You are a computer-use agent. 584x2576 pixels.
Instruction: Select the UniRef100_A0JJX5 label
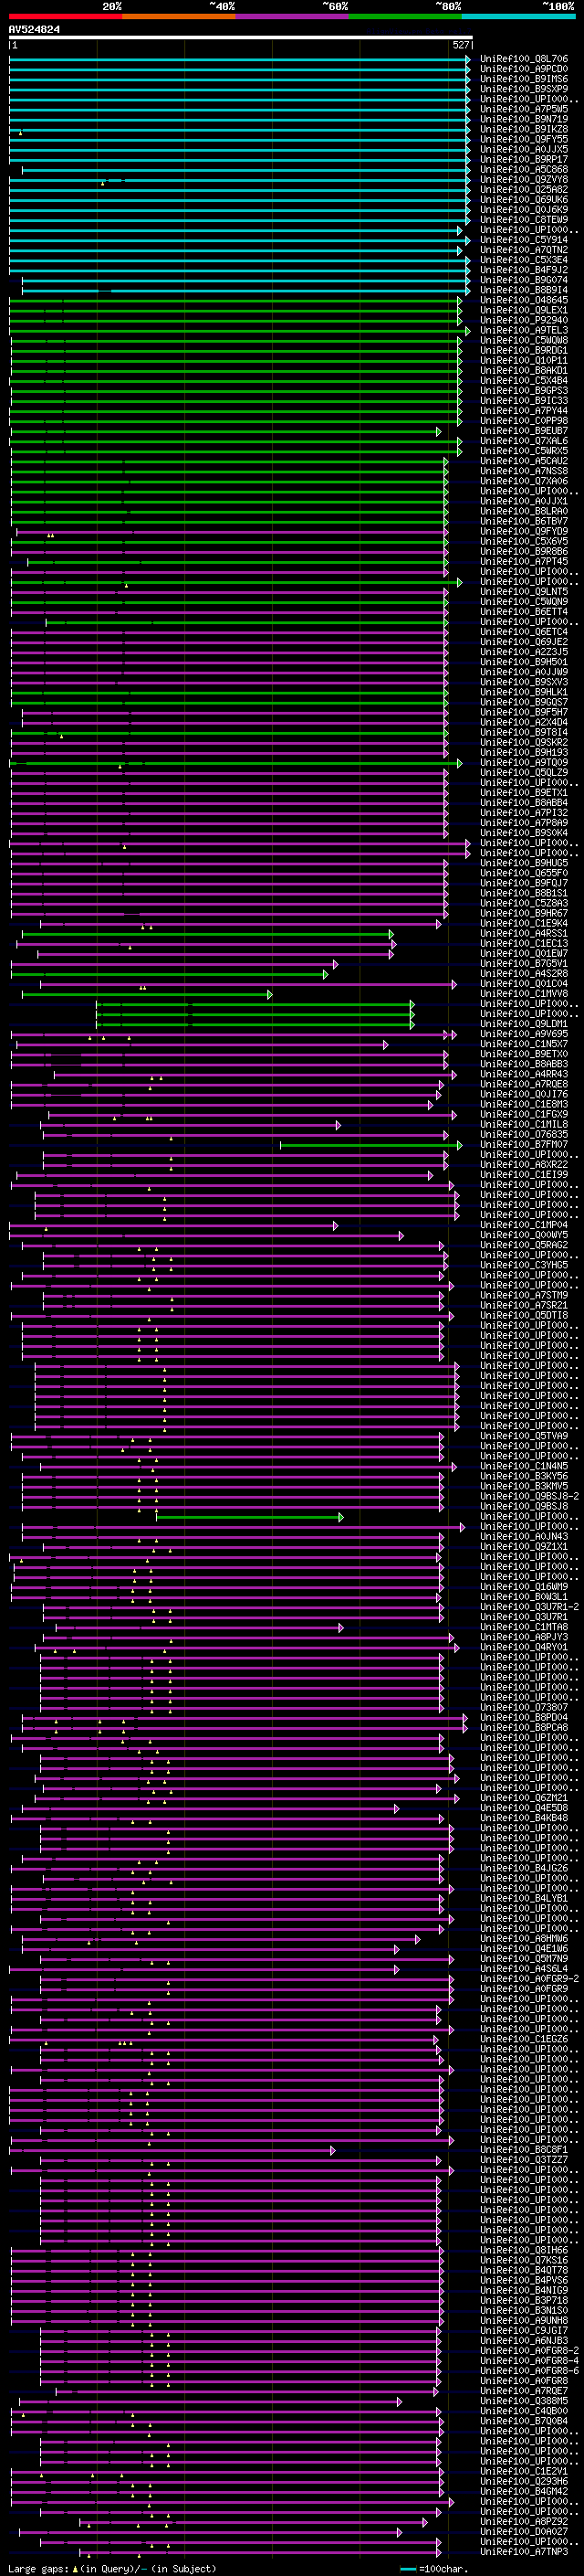click(x=524, y=149)
